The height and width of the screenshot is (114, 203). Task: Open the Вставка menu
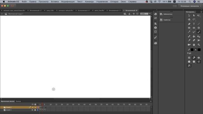55,2
